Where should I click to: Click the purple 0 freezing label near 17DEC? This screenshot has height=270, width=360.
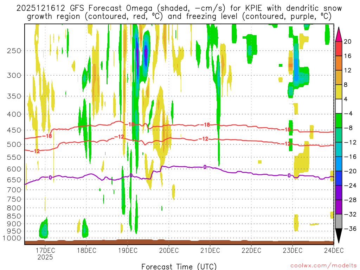pos(50,177)
